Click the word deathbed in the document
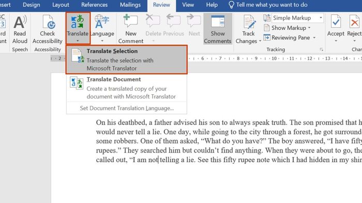 [132, 122]
